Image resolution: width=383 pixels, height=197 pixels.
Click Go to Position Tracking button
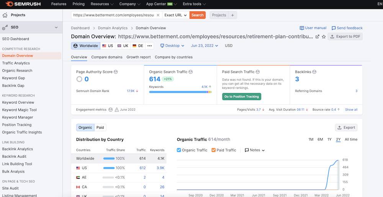coord(242,97)
